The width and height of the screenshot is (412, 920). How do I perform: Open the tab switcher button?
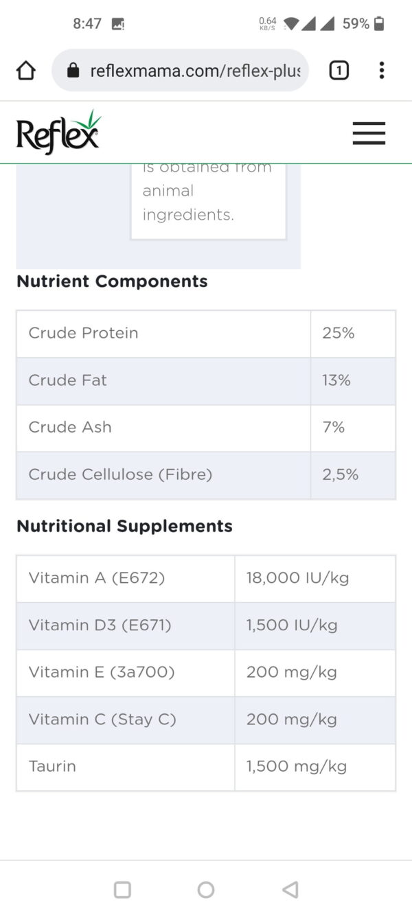tap(339, 70)
